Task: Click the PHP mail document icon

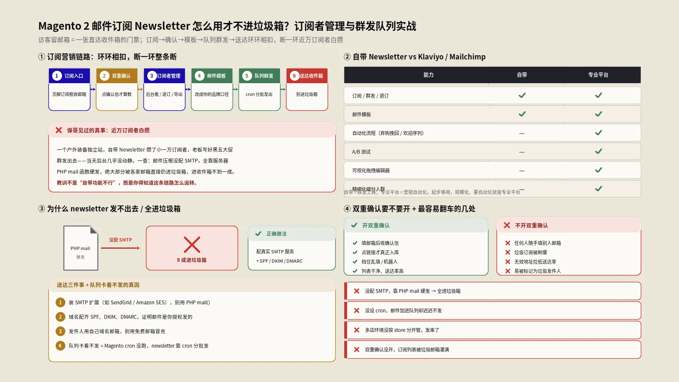Action: pos(81,248)
